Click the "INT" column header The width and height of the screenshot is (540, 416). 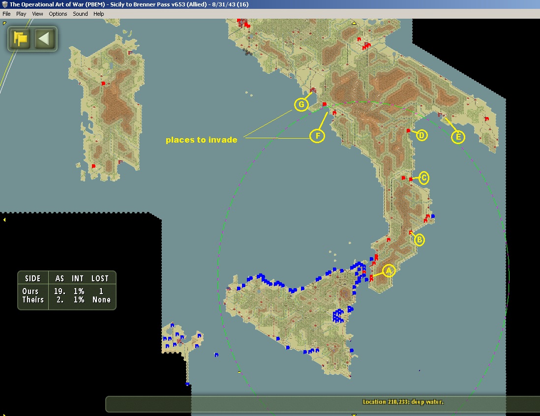click(78, 278)
